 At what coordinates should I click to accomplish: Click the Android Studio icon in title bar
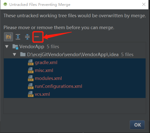[5, 4]
